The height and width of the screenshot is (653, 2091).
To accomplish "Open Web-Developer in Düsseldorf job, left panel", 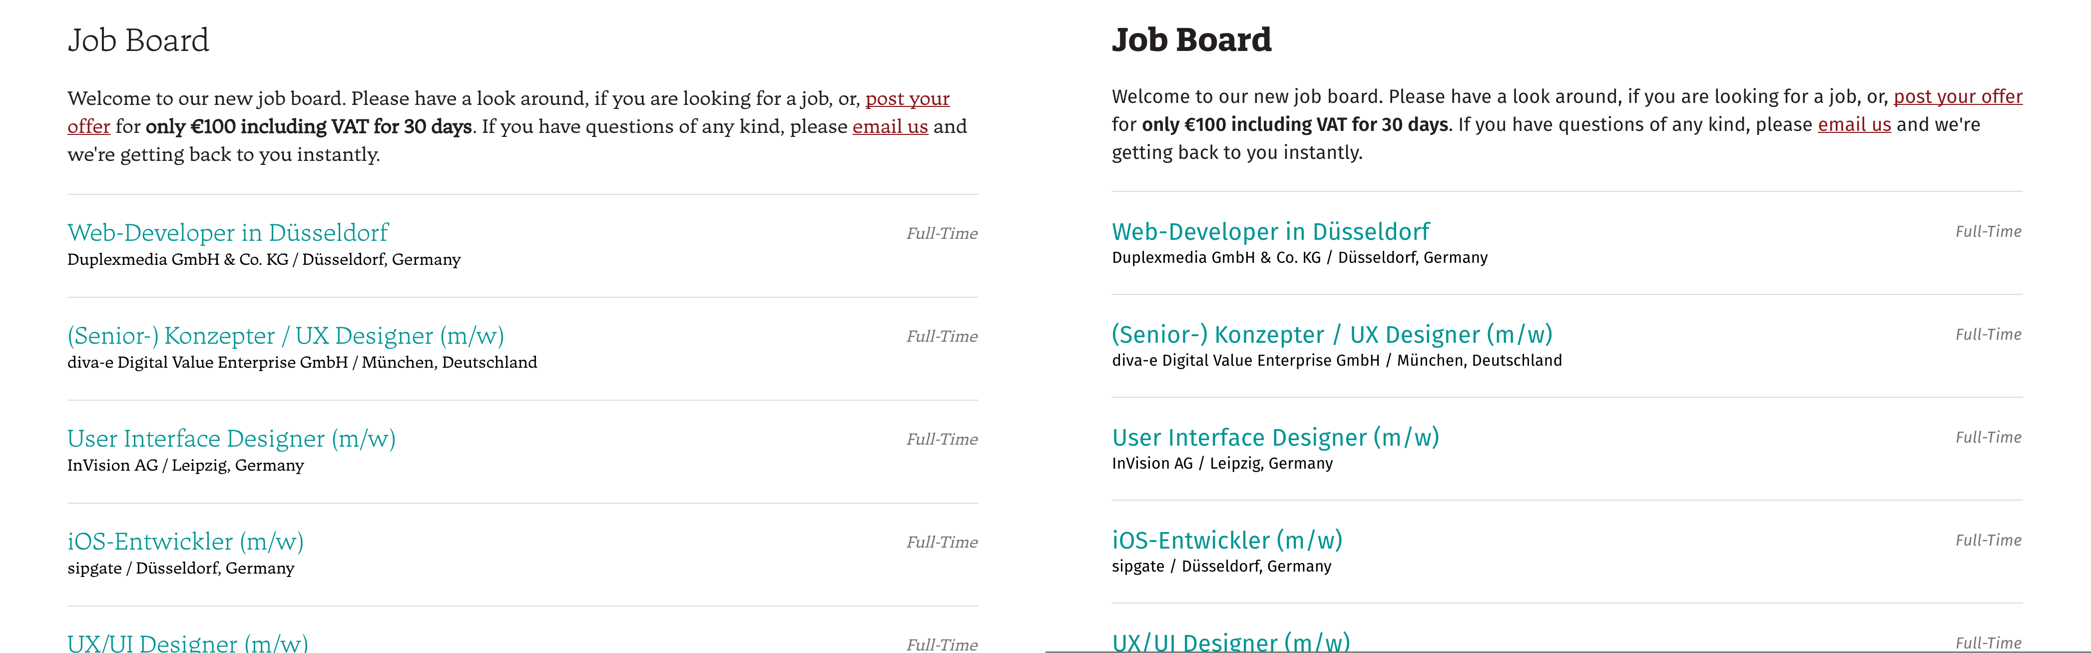I will (227, 233).
